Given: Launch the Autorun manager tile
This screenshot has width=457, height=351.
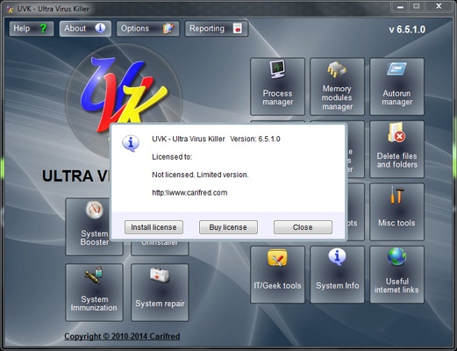Looking at the screenshot, I should [396, 87].
